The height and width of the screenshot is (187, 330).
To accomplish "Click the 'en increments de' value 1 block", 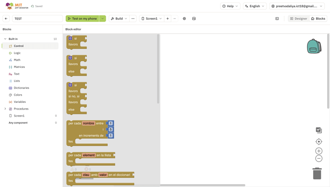I will [110, 135].
